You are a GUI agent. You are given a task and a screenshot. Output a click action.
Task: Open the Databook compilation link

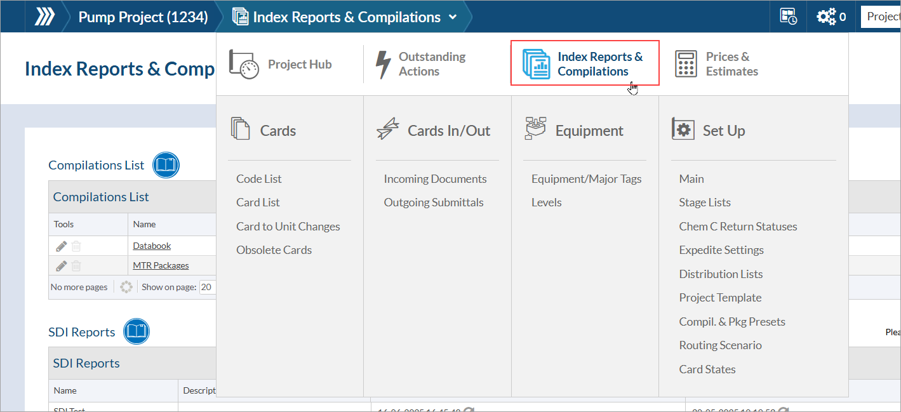[152, 246]
